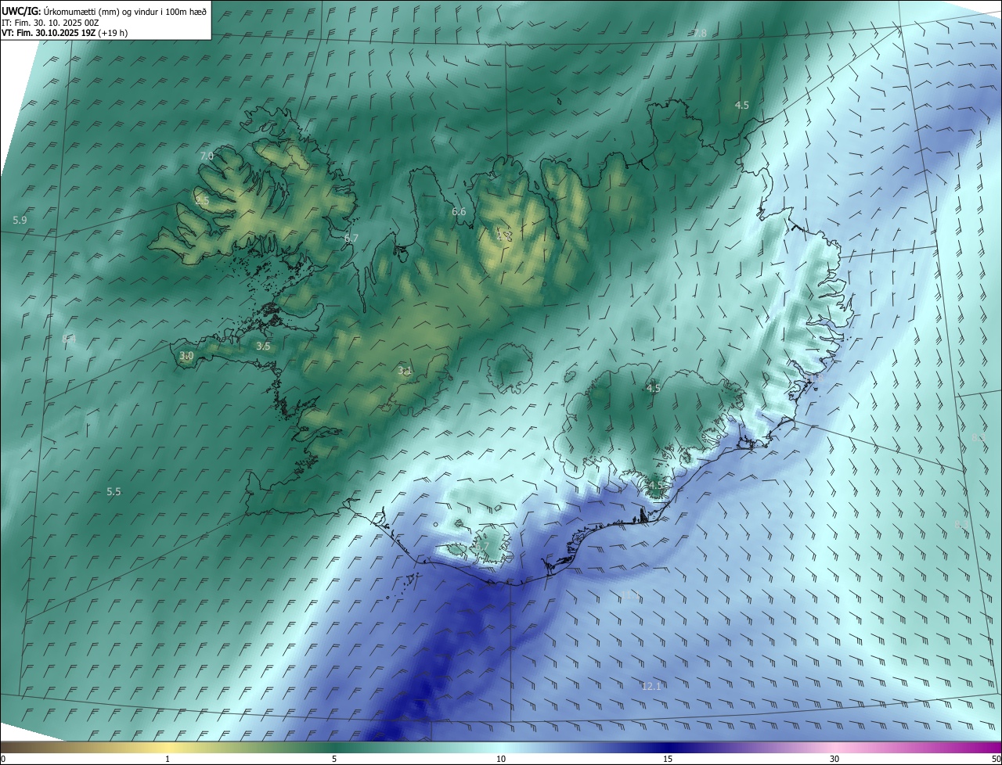Click the 5.5 value label over the sea
Viewport: 1002px width, 765px height.
pos(114,492)
